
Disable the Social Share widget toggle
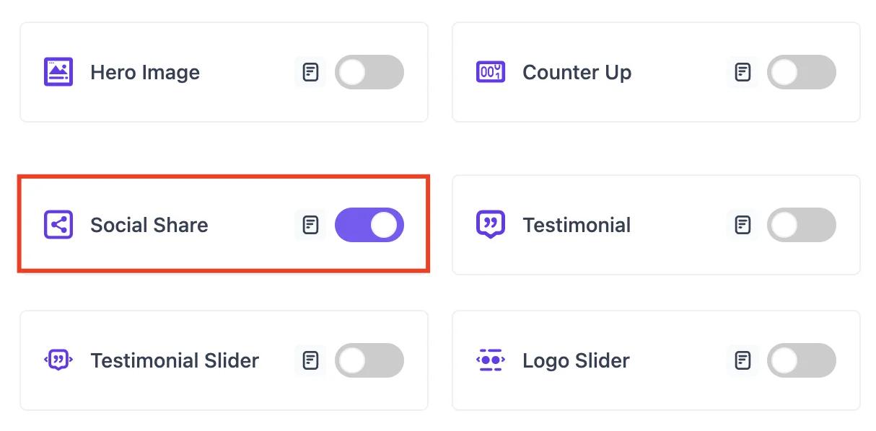[369, 225]
